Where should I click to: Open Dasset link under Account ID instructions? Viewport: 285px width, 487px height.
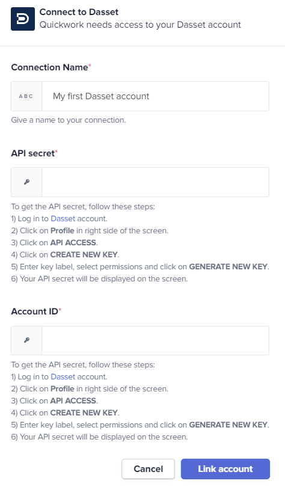tap(63, 377)
